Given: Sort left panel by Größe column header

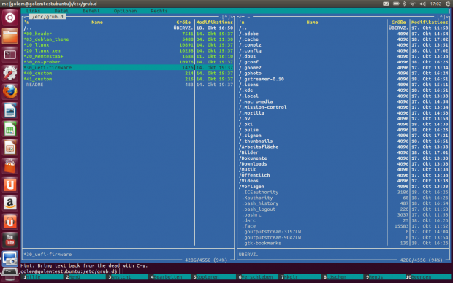Looking at the screenshot, I should tap(183, 22).
